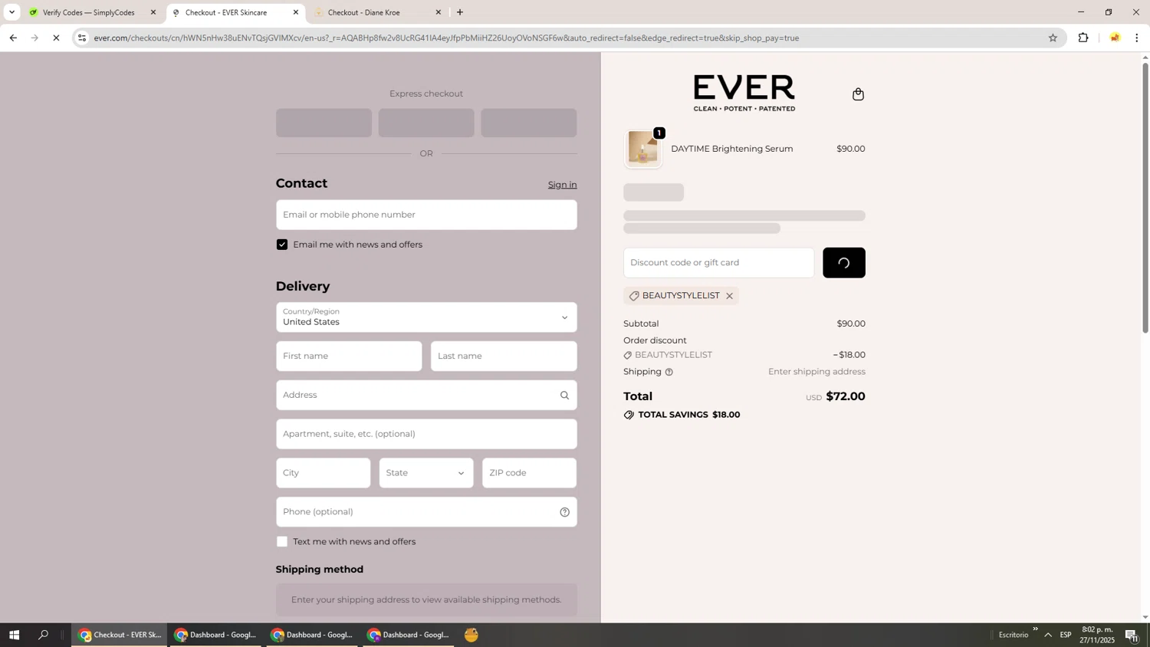Focus the Phone (optional) field
The image size is (1150, 647).
click(426, 512)
